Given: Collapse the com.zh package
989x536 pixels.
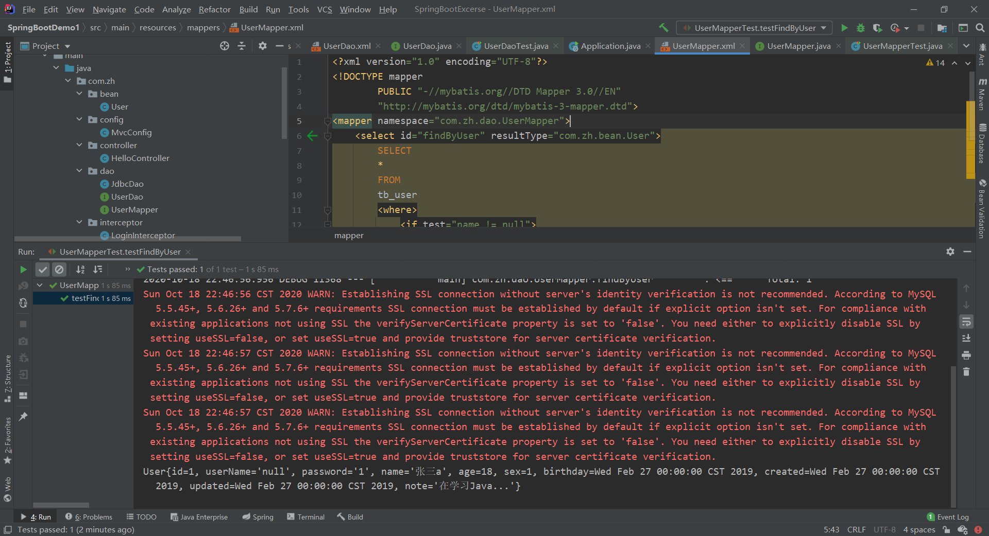Looking at the screenshot, I should coord(68,81).
